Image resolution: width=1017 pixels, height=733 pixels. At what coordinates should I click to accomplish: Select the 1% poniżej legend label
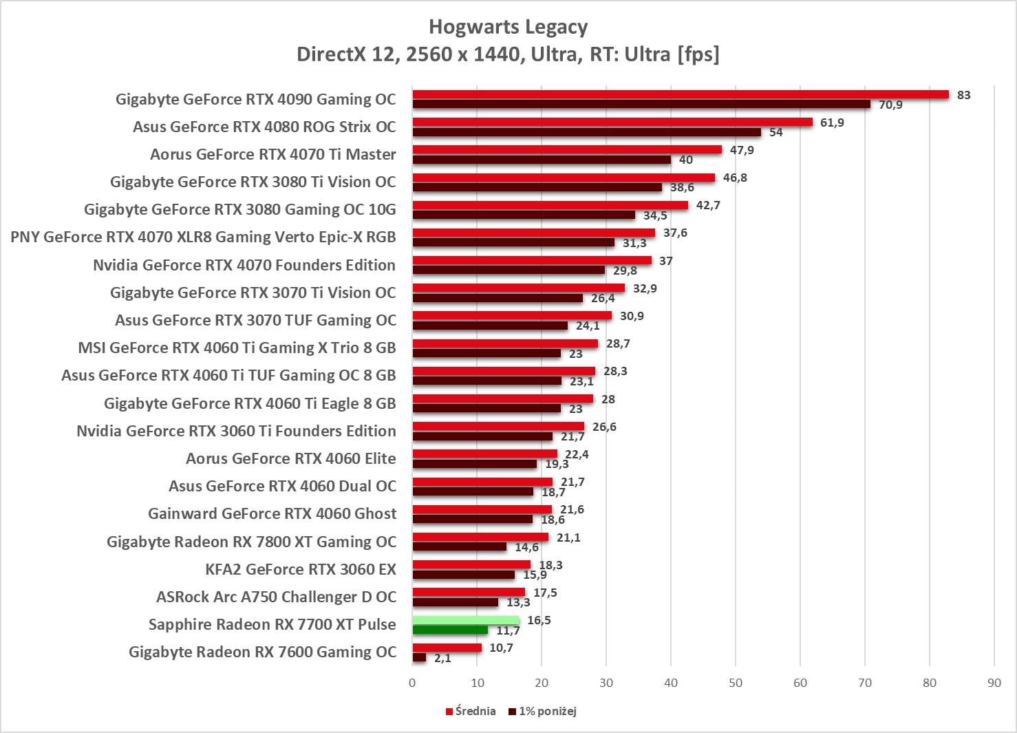coord(547,711)
